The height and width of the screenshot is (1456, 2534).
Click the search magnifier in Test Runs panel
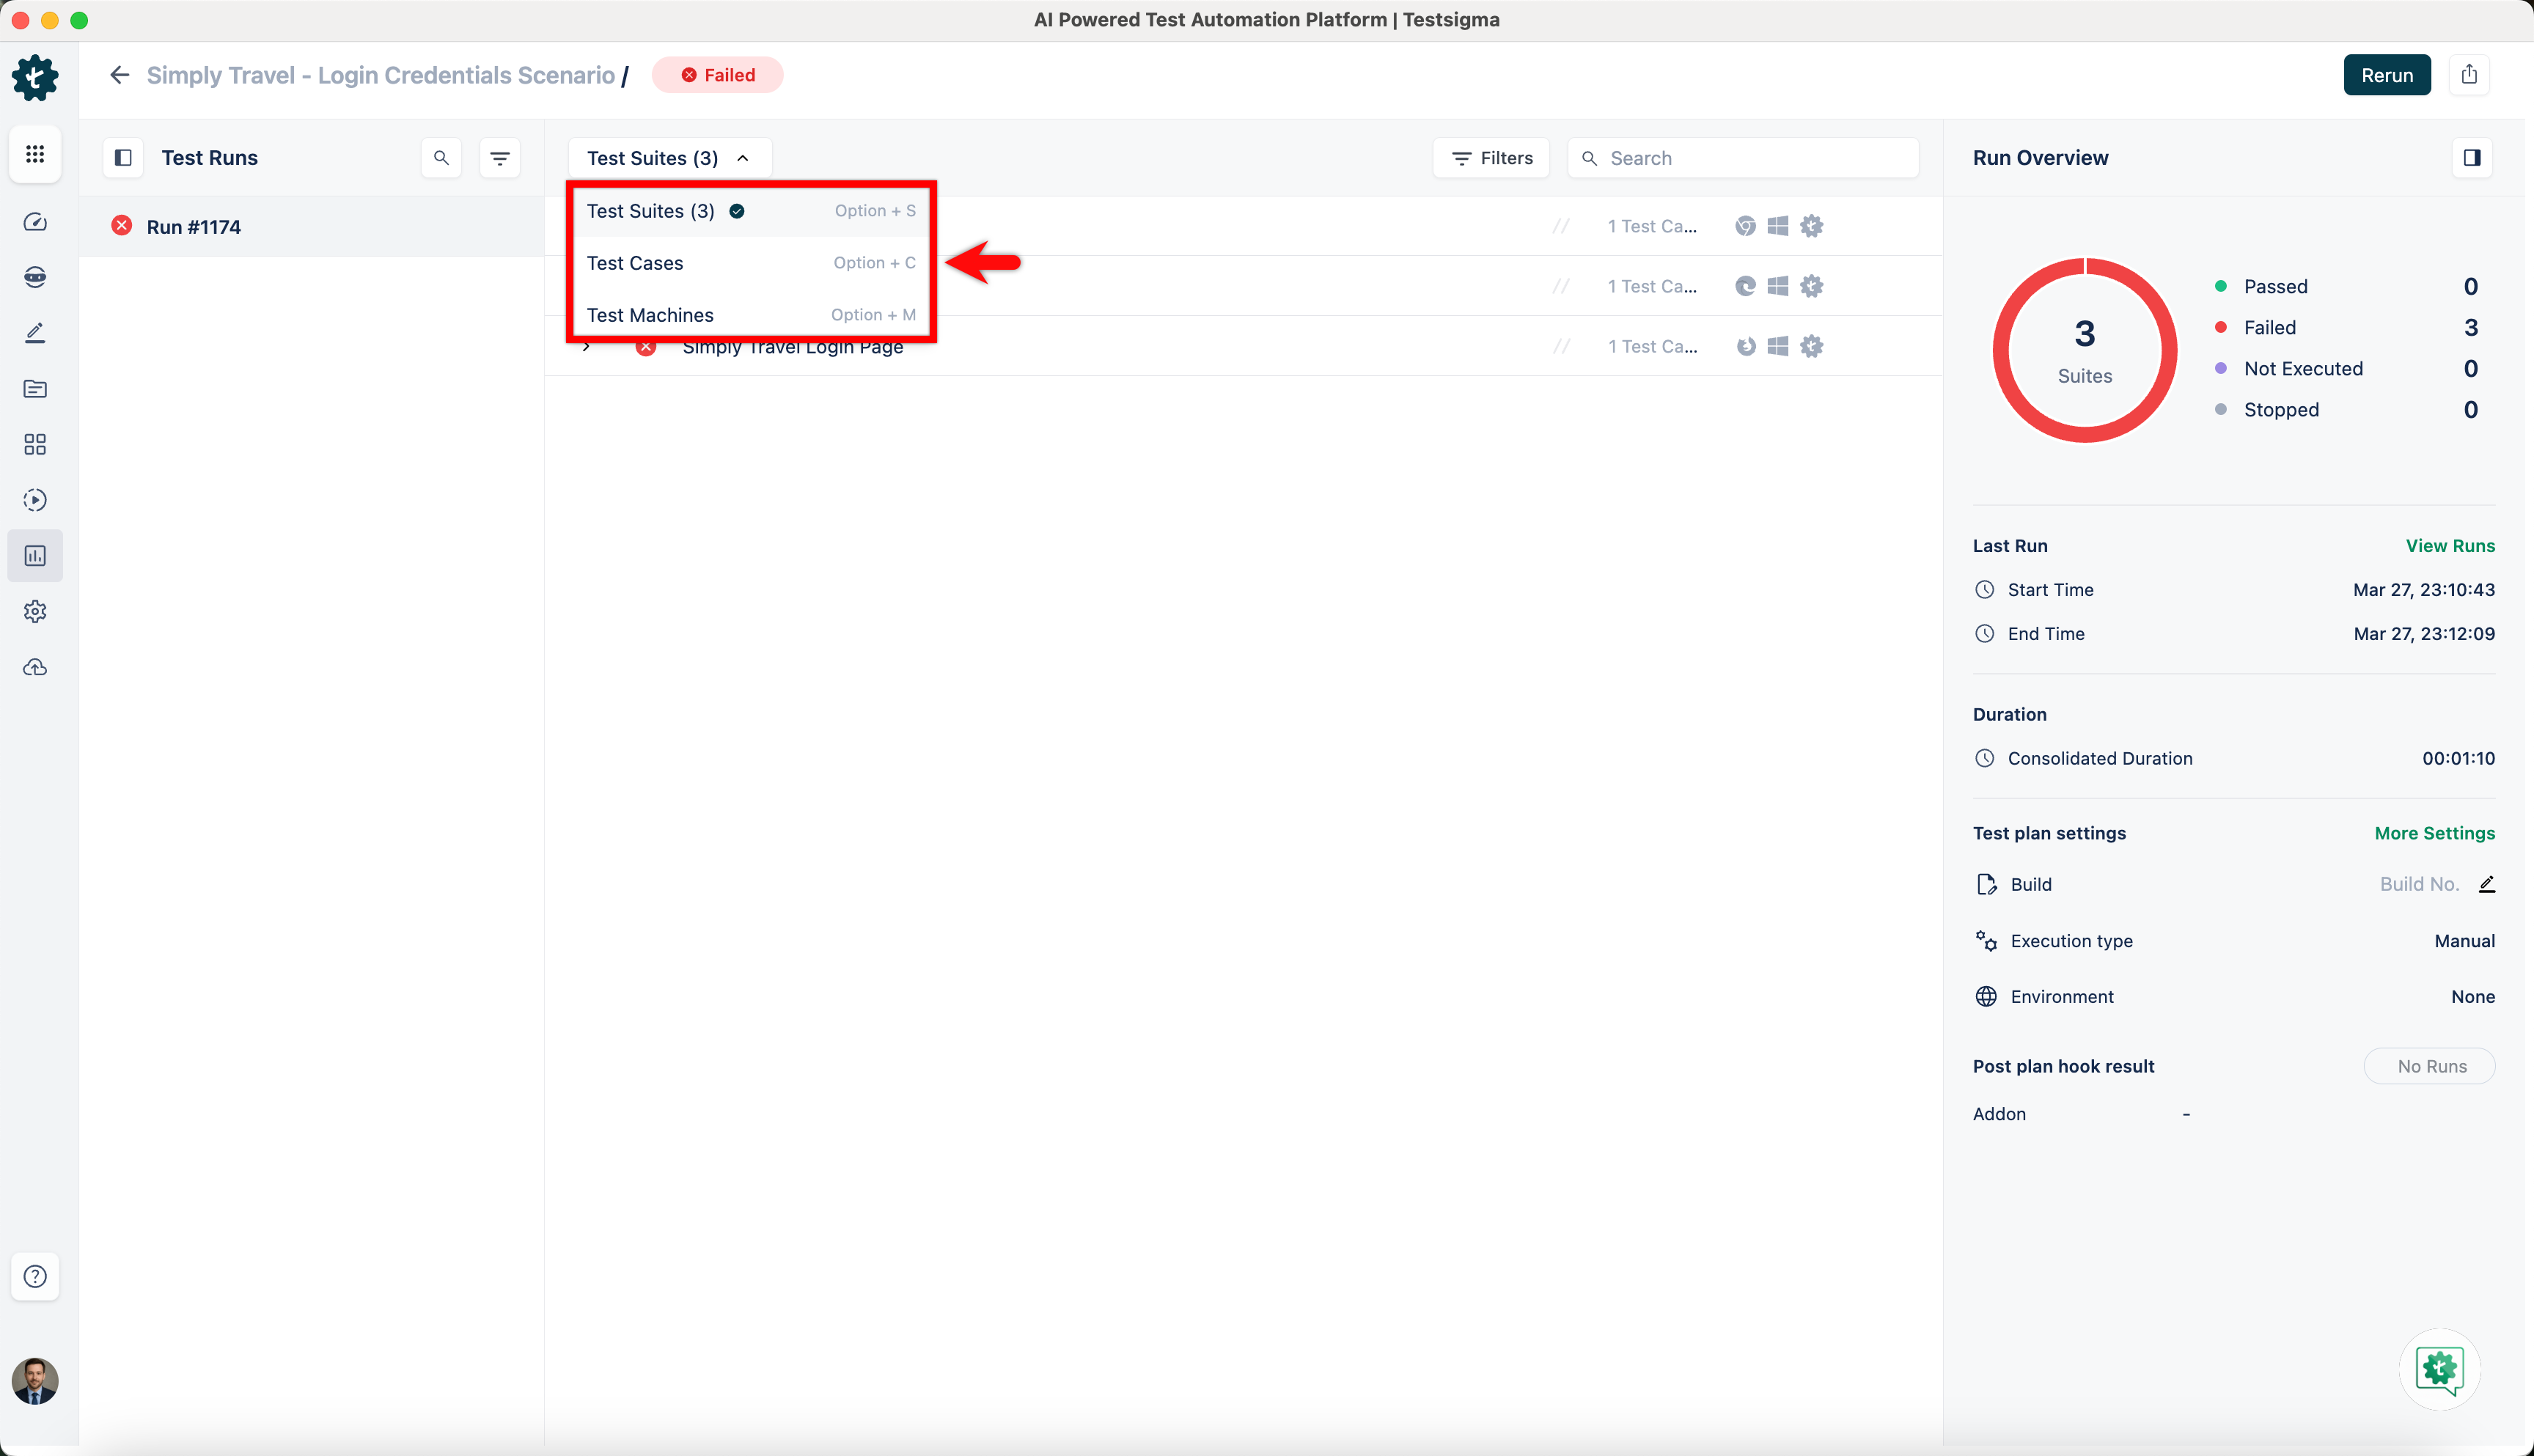pyautogui.click(x=441, y=157)
